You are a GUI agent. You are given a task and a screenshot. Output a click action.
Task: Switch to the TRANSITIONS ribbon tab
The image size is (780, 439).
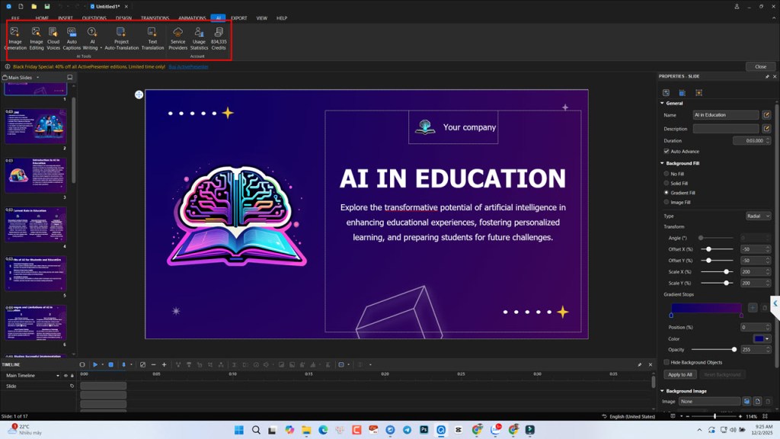point(155,18)
